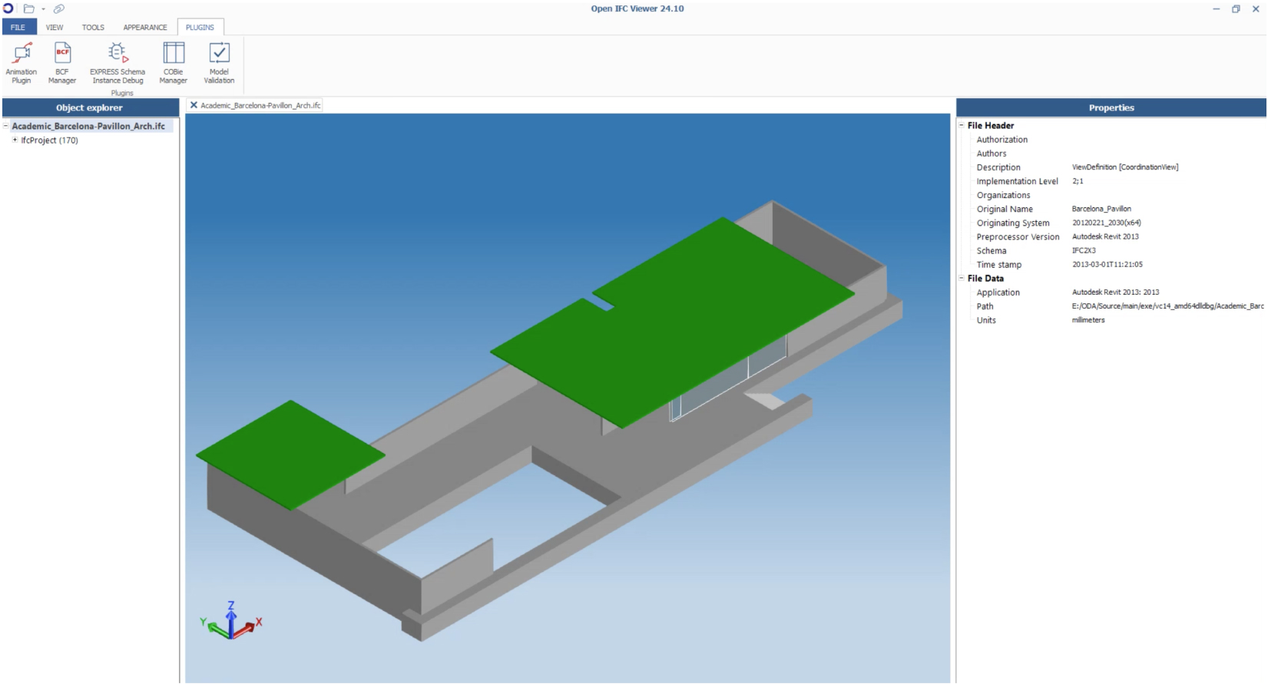Open the COBie Manager
The image size is (1268, 684).
tap(174, 63)
